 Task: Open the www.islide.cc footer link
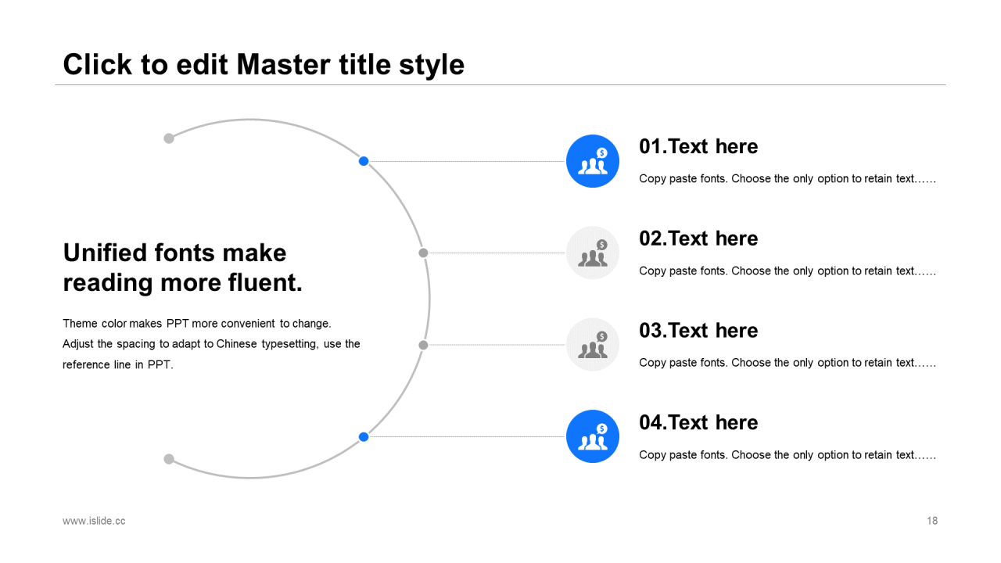pyautogui.click(x=94, y=521)
